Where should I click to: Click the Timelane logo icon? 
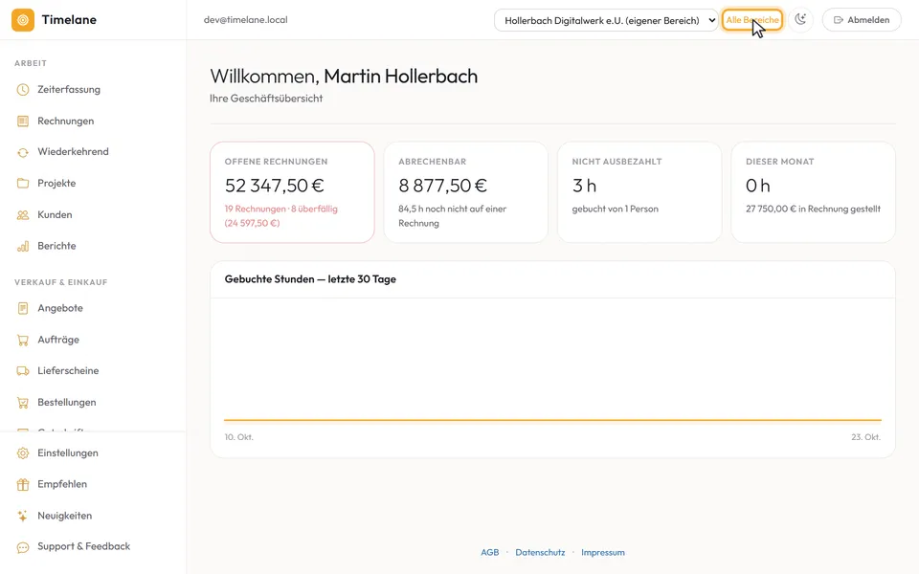(x=23, y=20)
